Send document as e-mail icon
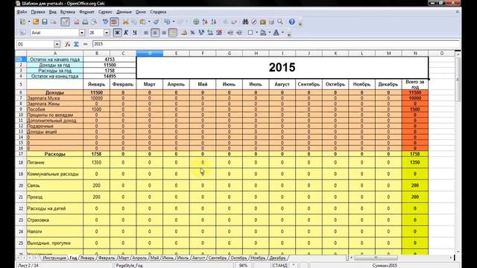 pyautogui.click(x=54, y=22)
